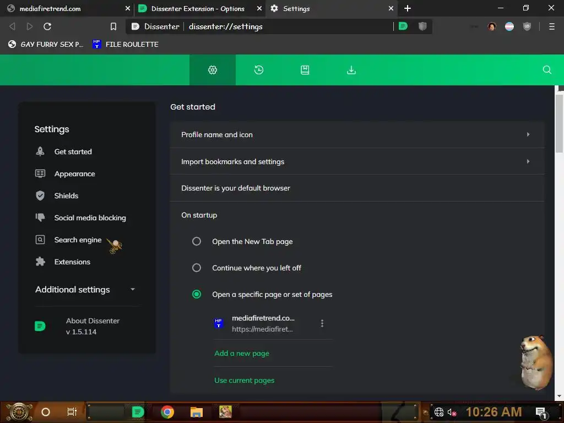Screen dimensions: 564x423
Task: Open Get started settings section
Action: 73,151
